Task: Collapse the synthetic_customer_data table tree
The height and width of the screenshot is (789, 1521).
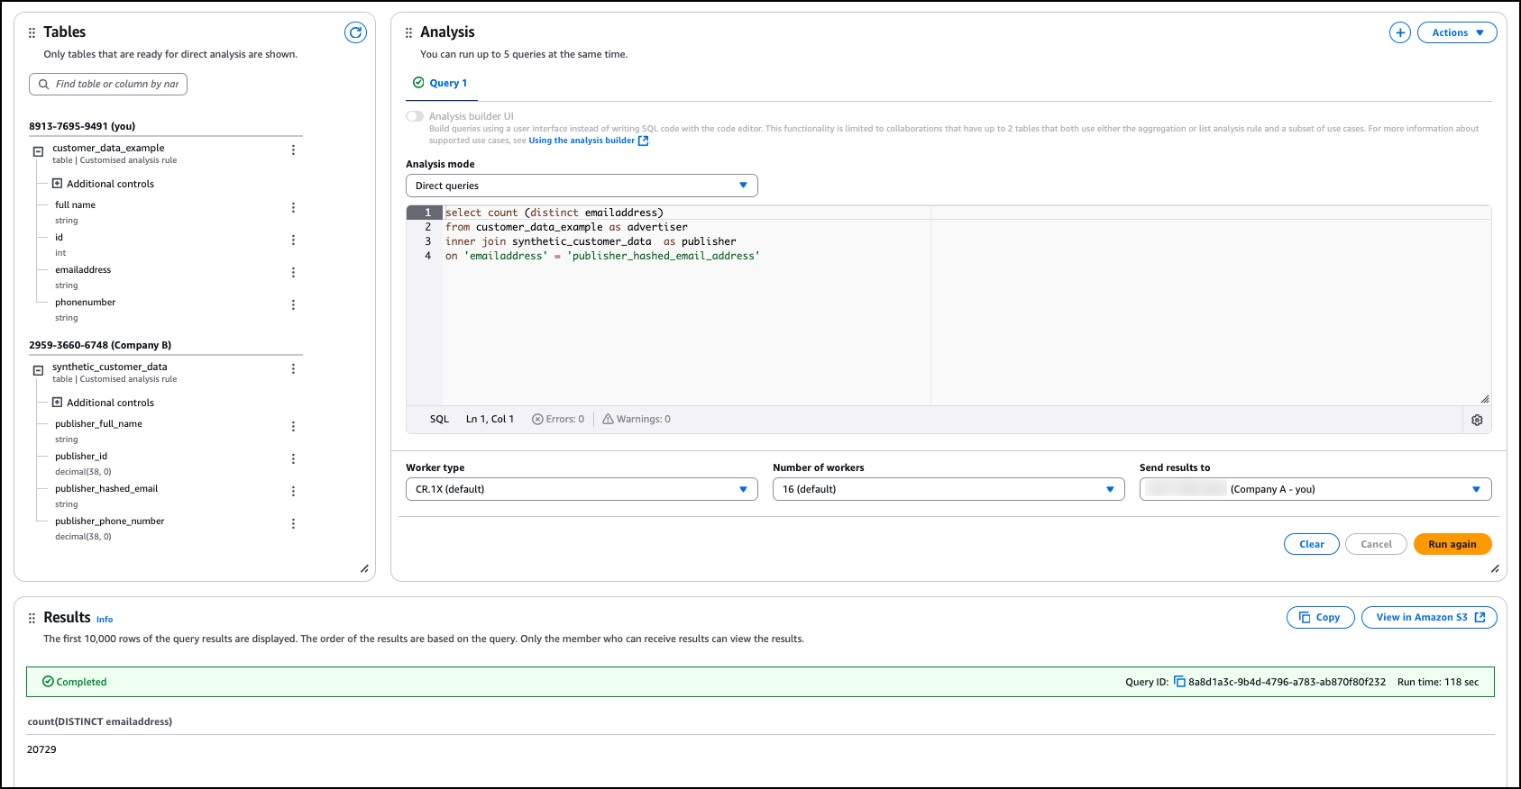Action: click(x=38, y=370)
